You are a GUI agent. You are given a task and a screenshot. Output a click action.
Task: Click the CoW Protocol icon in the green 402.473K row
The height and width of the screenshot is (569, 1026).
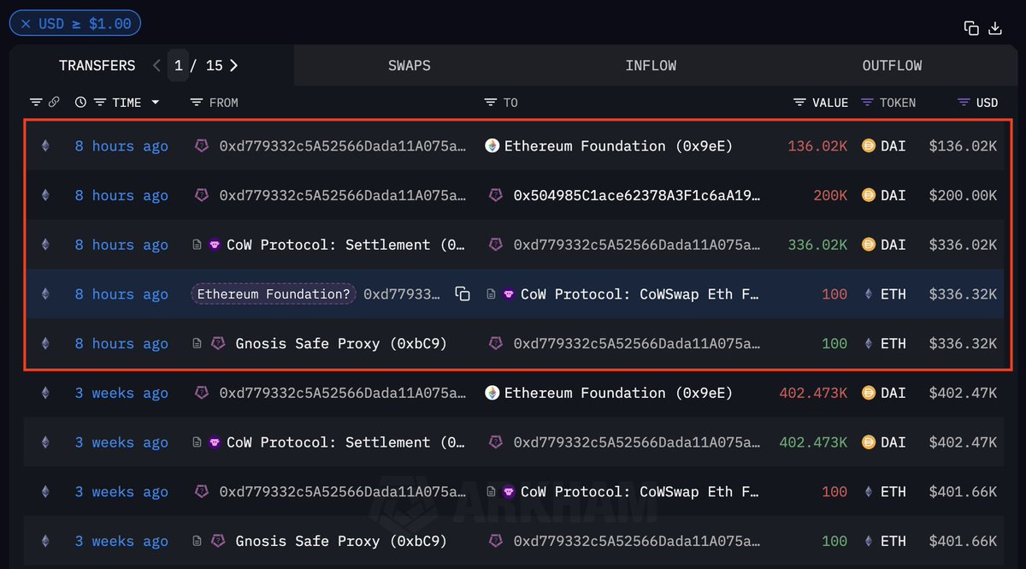tap(215, 442)
